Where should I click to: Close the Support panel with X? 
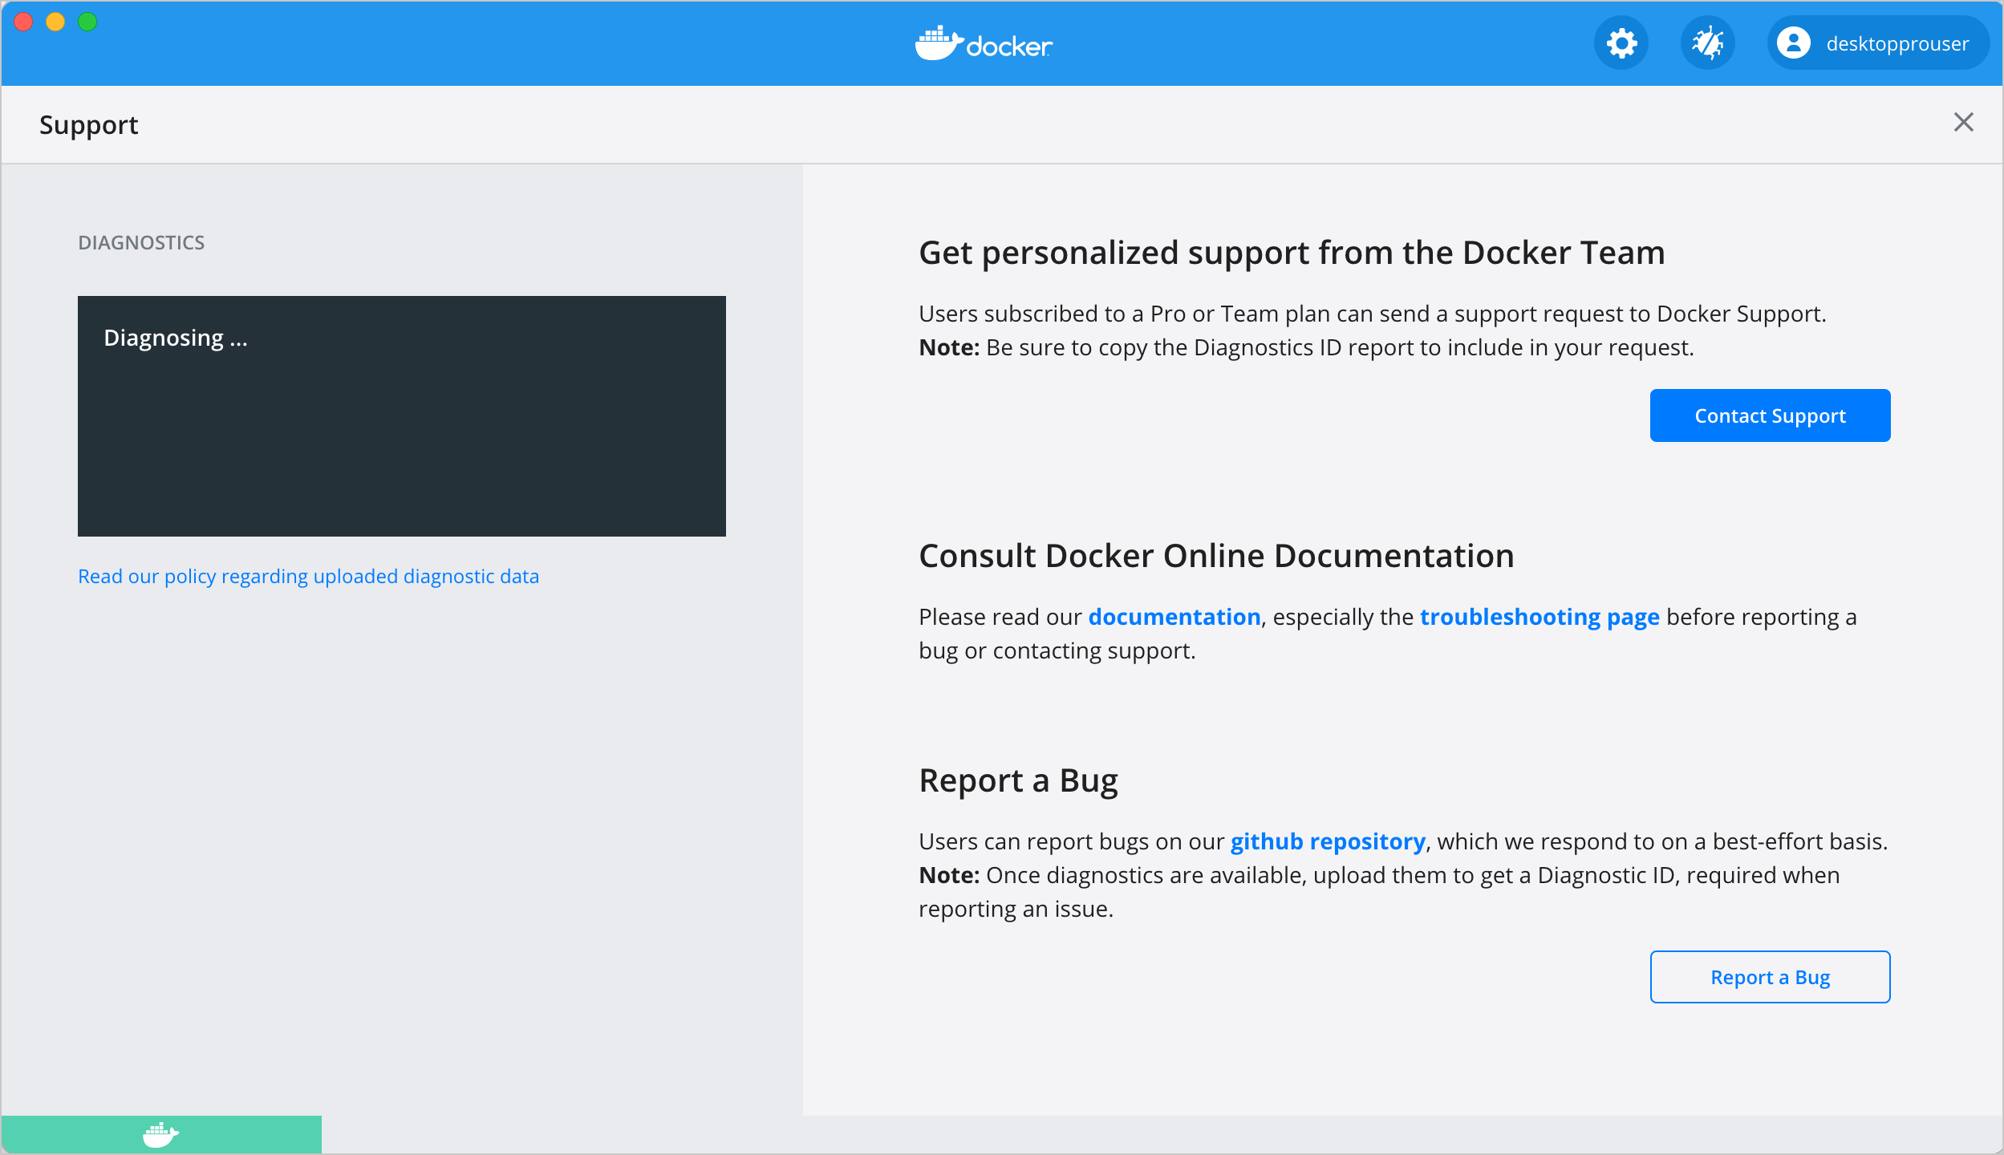click(x=1963, y=123)
